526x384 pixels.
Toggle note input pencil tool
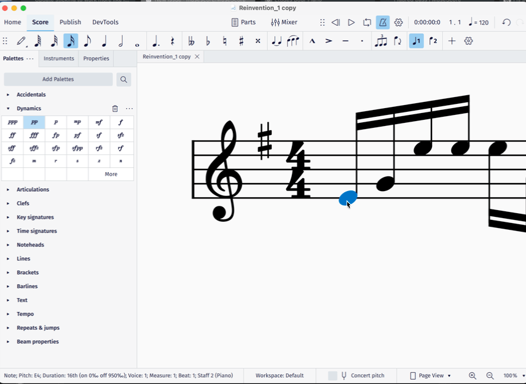tap(22, 41)
